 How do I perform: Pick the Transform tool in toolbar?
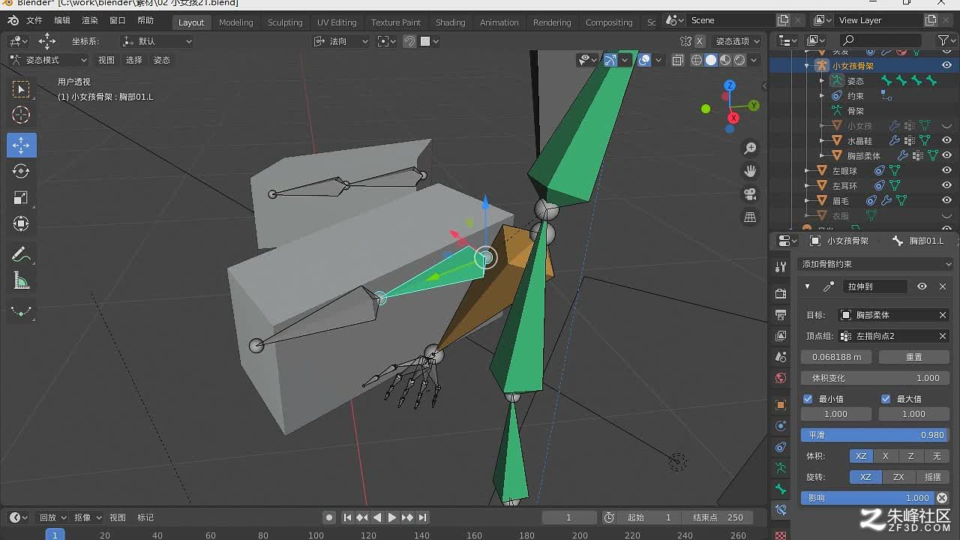pyautogui.click(x=21, y=223)
